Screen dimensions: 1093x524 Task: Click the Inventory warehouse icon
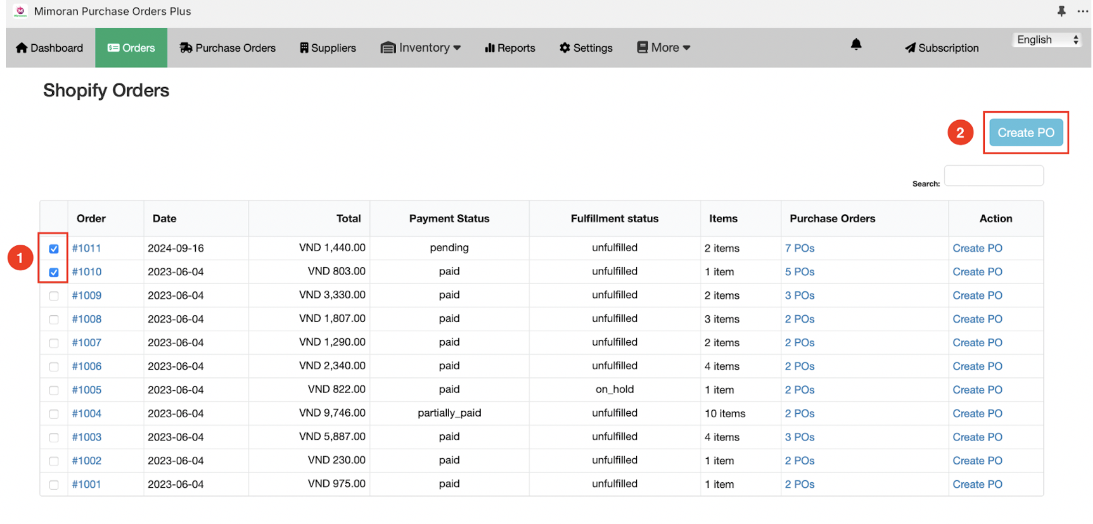pos(388,48)
